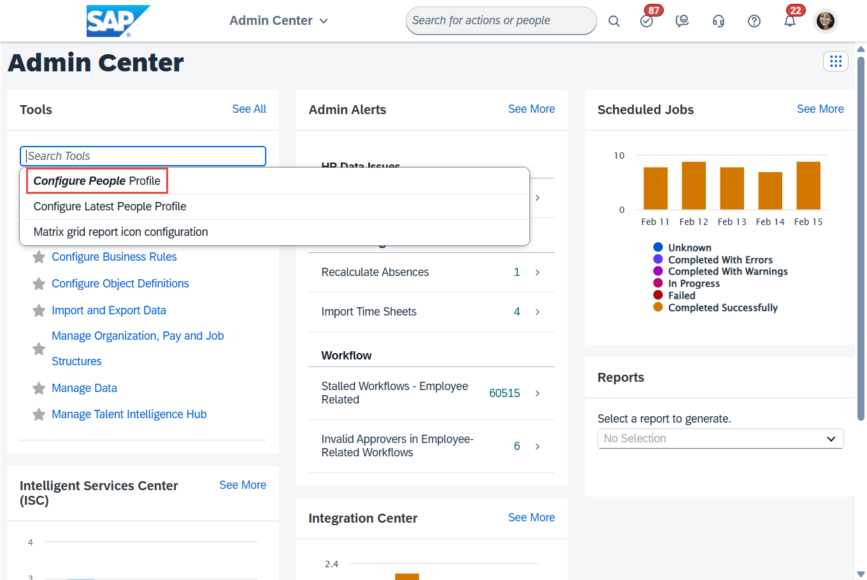Screen dimensions: 867x580
Task: Open the notifications bell
Action: pos(790,21)
